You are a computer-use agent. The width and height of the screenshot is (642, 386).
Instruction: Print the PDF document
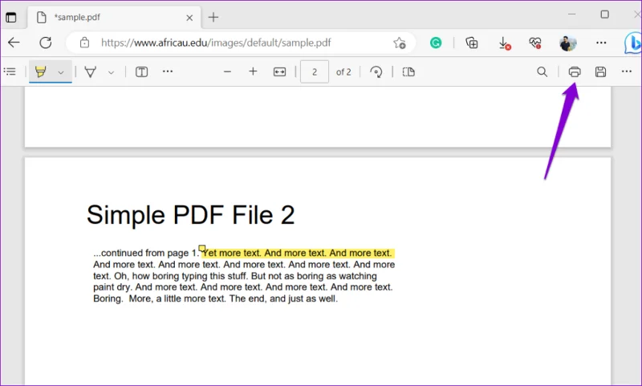click(575, 72)
